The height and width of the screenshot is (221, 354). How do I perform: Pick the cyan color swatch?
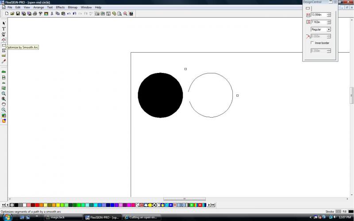pos(96,205)
